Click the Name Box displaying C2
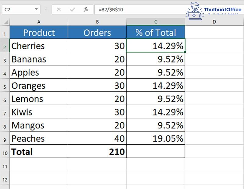This screenshot has height=189, width=244. click(18, 9)
